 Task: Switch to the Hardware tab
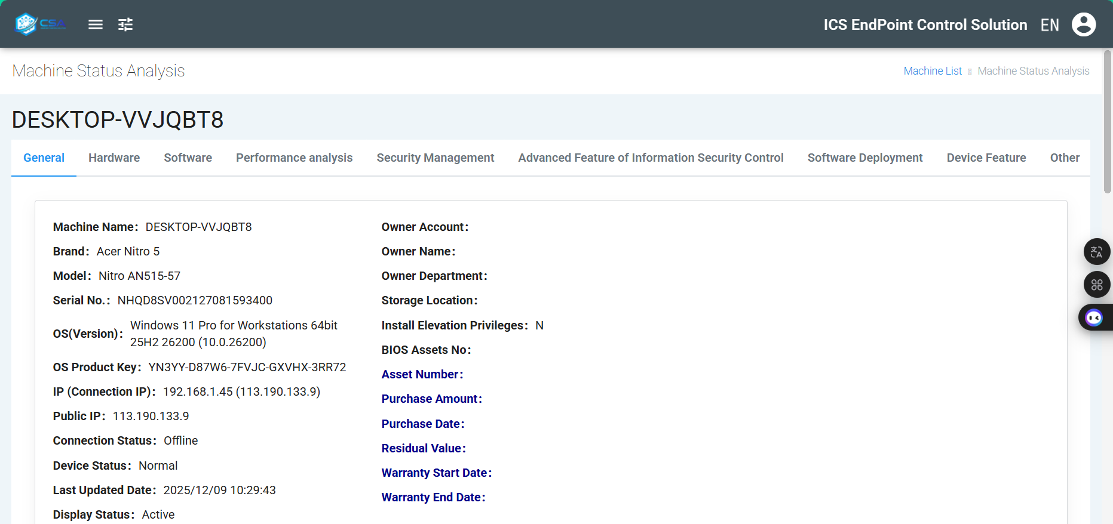(114, 158)
